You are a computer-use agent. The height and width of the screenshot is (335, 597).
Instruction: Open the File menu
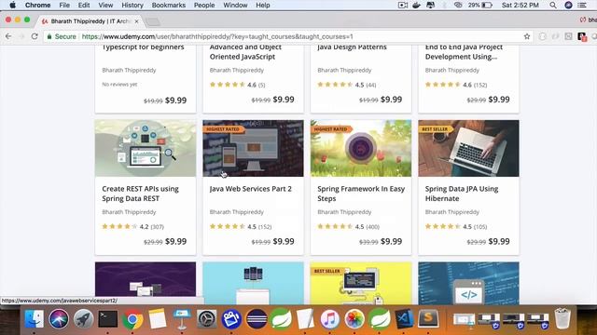(x=64, y=5)
